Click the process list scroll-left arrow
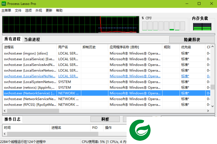Viewport: 217px width, 144px height. click(5, 111)
